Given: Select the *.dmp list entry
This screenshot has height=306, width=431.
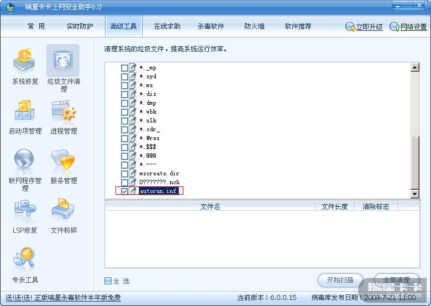Looking at the screenshot, I should tap(148, 103).
